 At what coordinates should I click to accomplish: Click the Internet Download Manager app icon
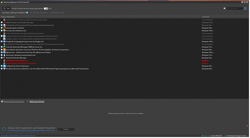pyautogui.click(x=4, y=47)
